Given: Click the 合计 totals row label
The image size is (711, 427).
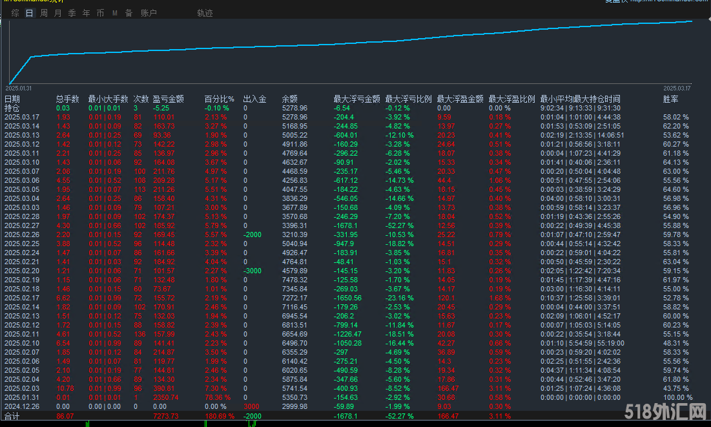Looking at the screenshot, I should tap(12, 418).
